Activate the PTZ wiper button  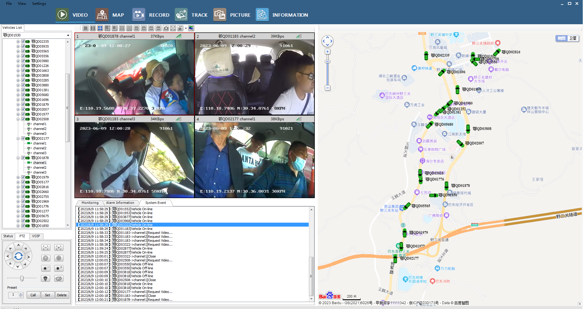(x=59, y=278)
